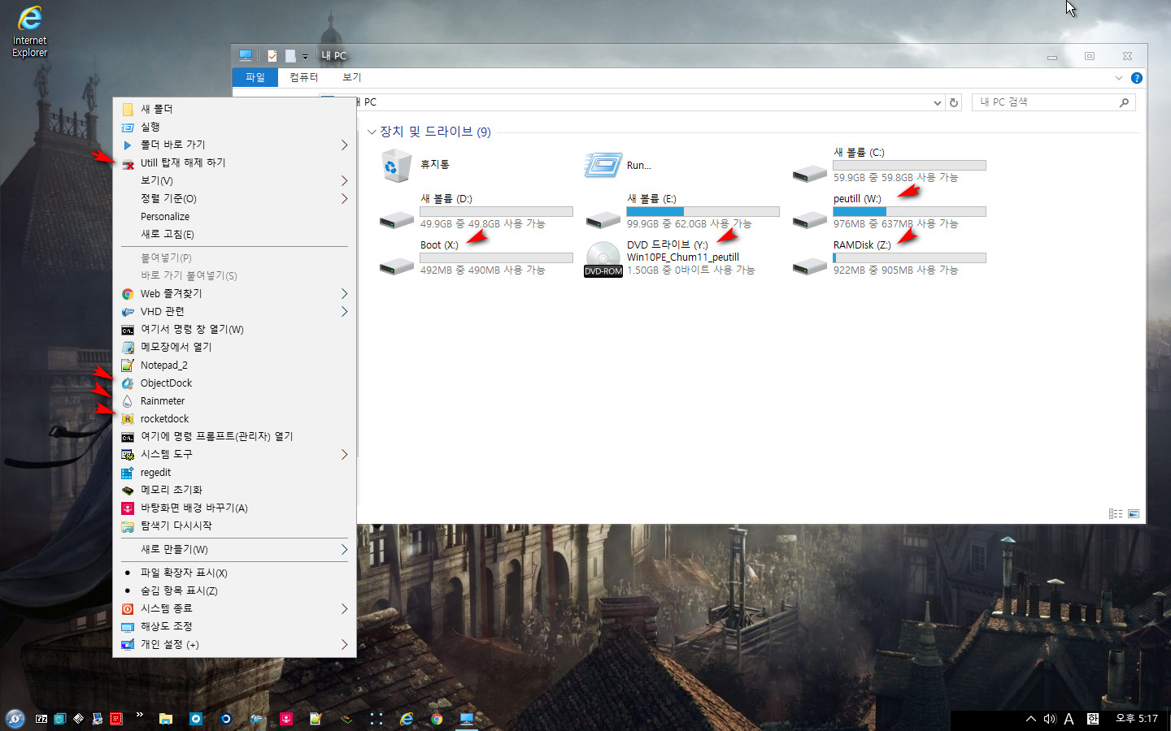The width and height of the screenshot is (1171, 731).
Task: Switch to large icons view icon
Action: tap(1134, 513)
